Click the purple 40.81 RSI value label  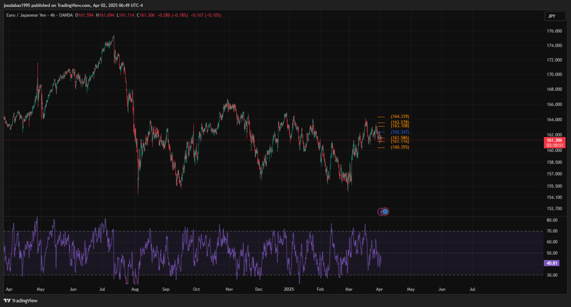click(552, 263)
